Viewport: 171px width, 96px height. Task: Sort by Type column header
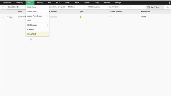coord(81,11)
